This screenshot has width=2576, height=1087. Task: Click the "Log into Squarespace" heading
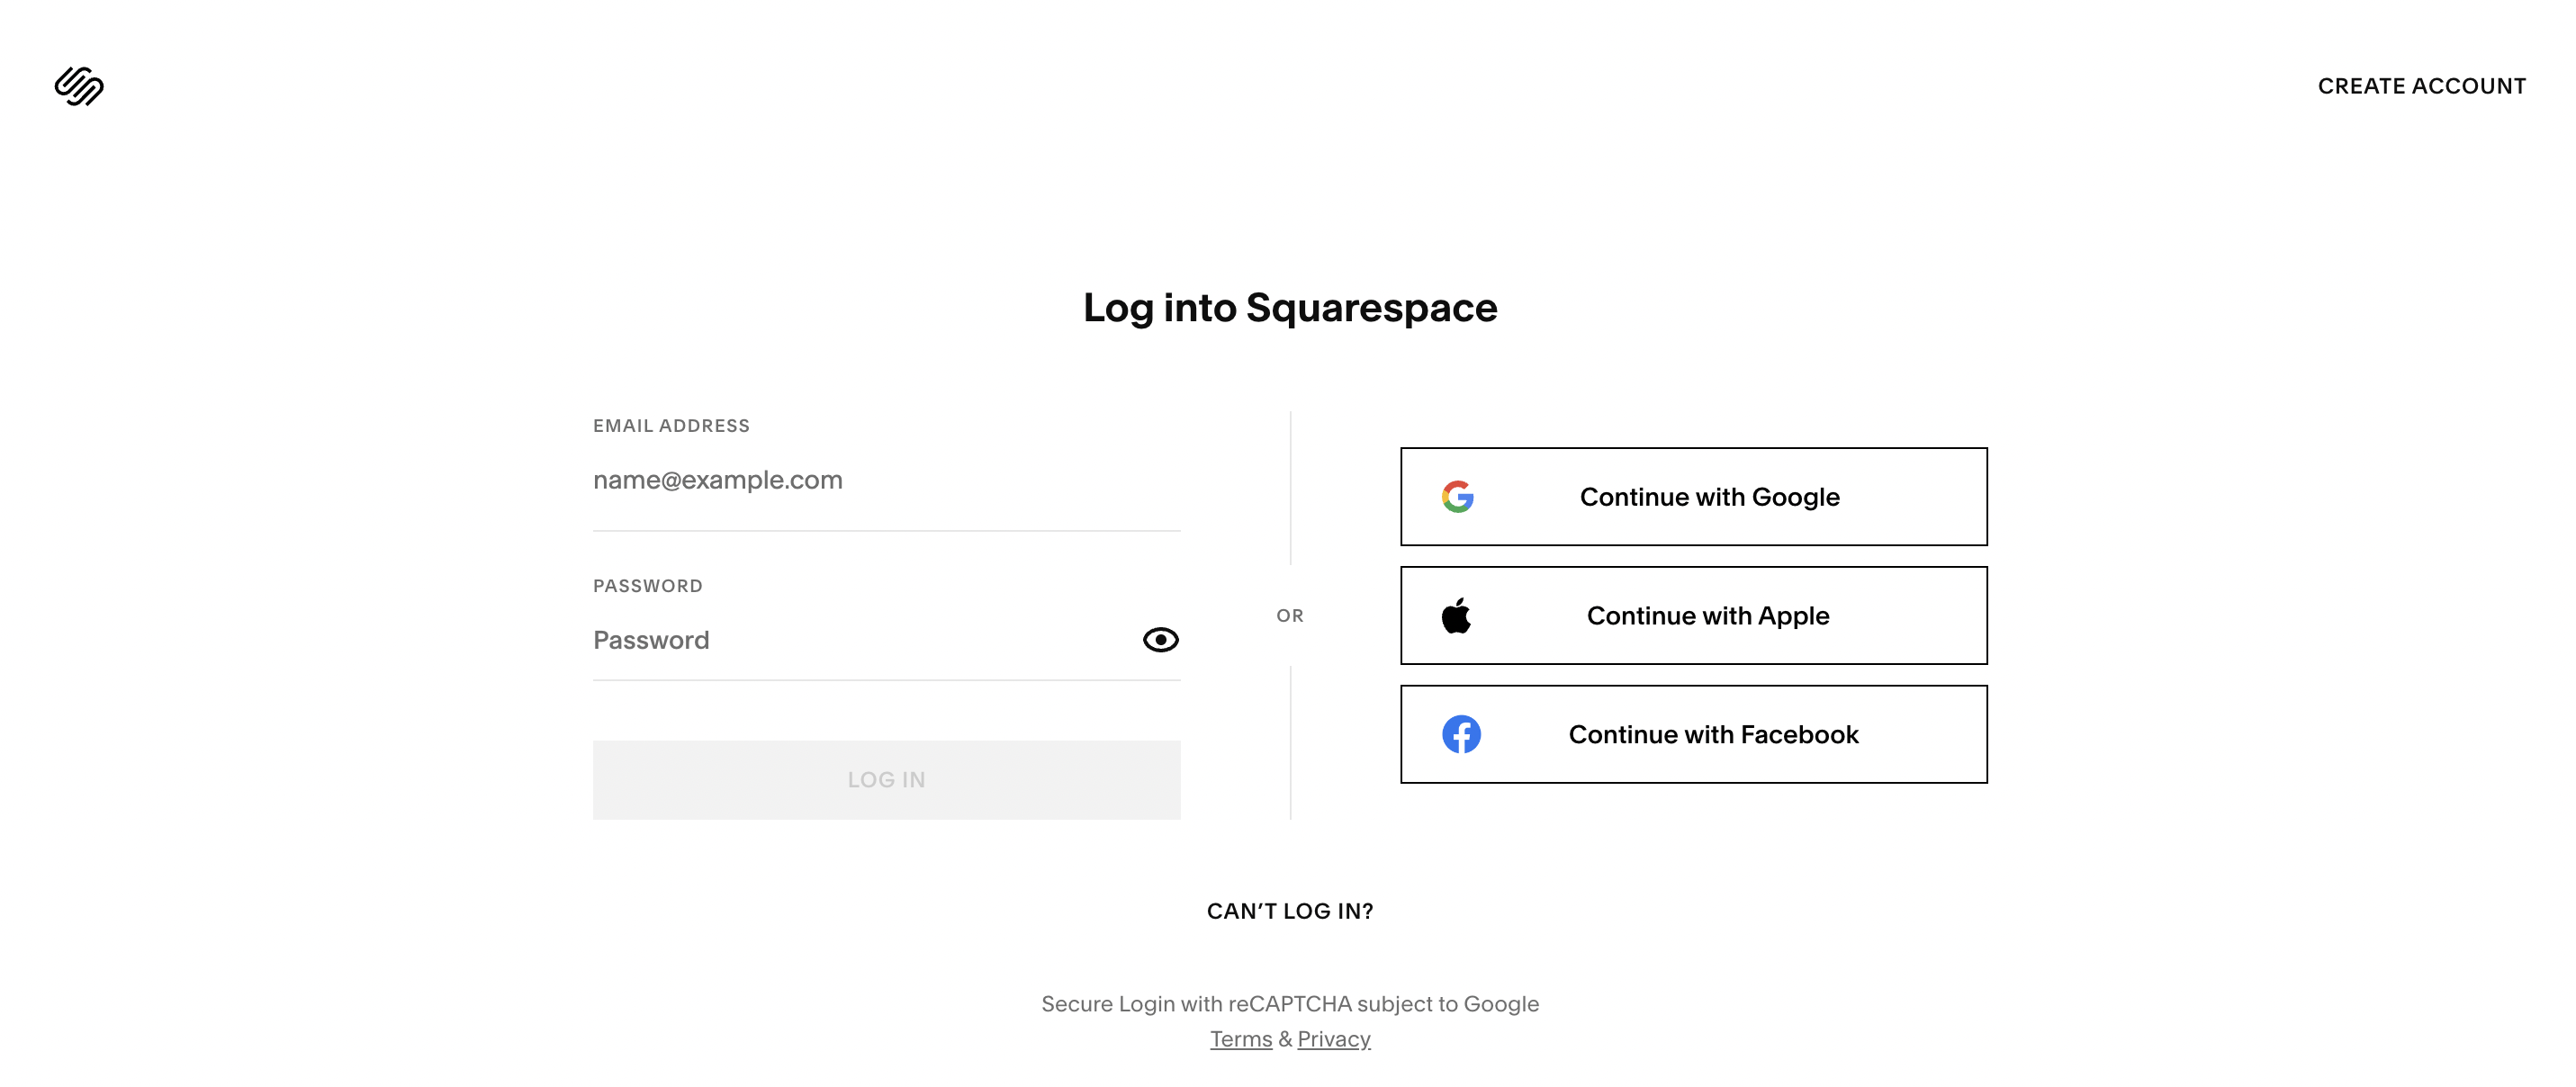[x=1290, y=308]
